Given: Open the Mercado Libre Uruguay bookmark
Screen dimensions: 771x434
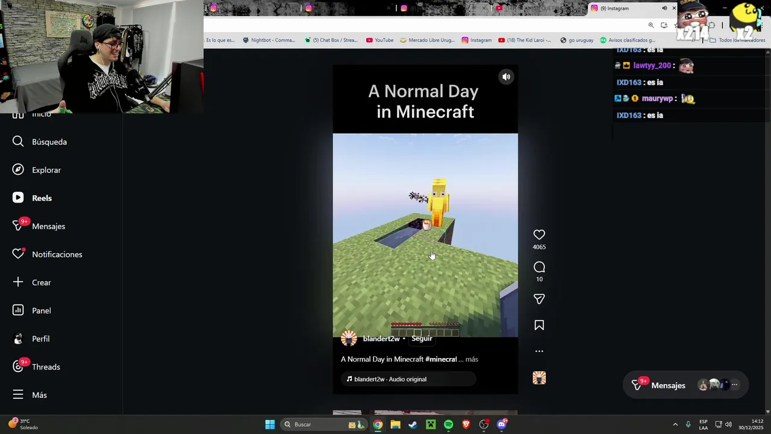Looking at the screenshot, I should [x=428, y=40].
